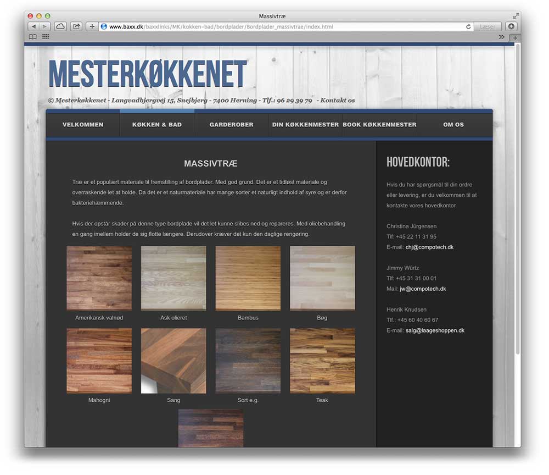Open the BOOK KØKKENMESTER menu item

(379, 125)
